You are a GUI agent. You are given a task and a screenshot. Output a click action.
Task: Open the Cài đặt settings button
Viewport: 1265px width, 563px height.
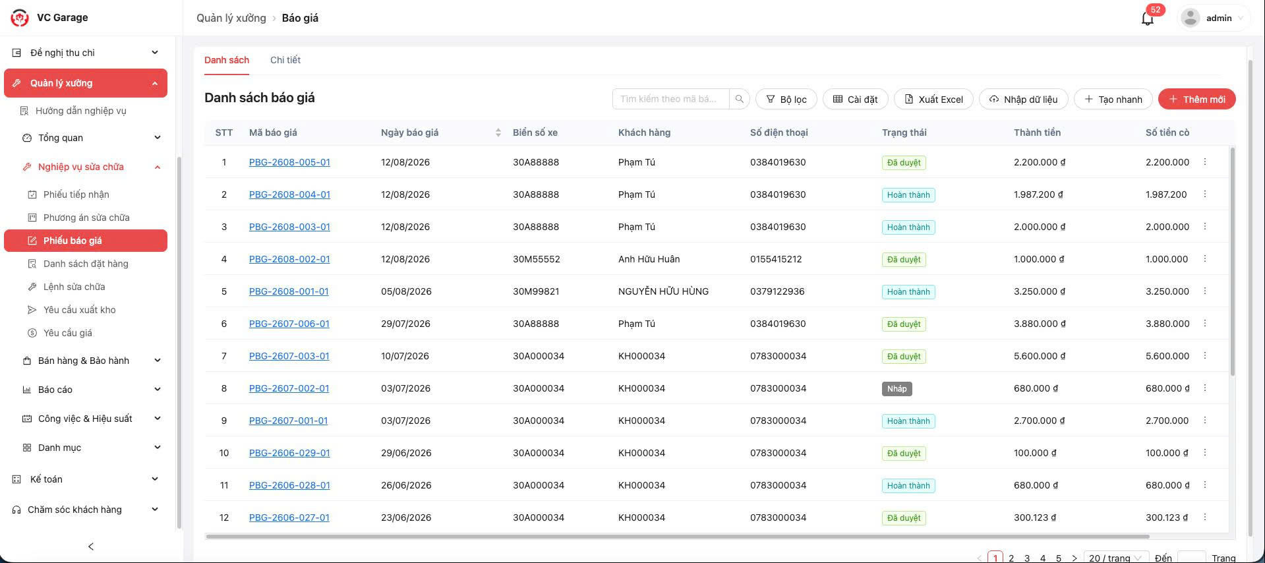tap(856, 99)
